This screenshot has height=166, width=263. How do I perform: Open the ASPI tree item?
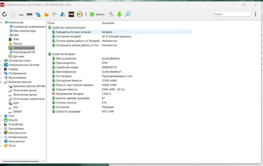click(16, 103)
